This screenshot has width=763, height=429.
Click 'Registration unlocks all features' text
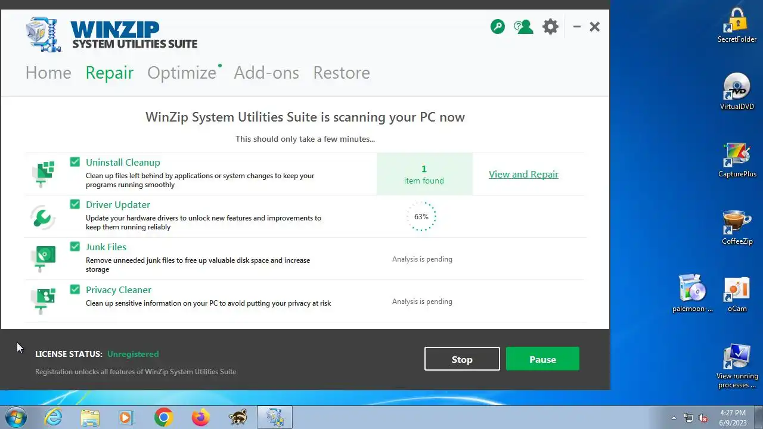(136, 372)
